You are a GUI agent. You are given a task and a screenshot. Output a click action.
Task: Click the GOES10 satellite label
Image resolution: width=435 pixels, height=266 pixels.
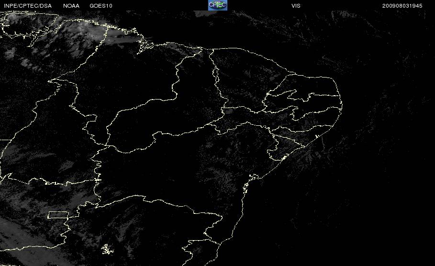coord(101,6)
